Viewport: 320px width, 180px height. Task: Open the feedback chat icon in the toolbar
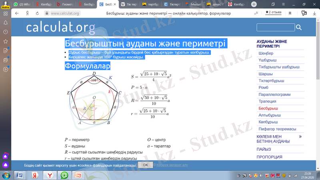pos(304,13)
